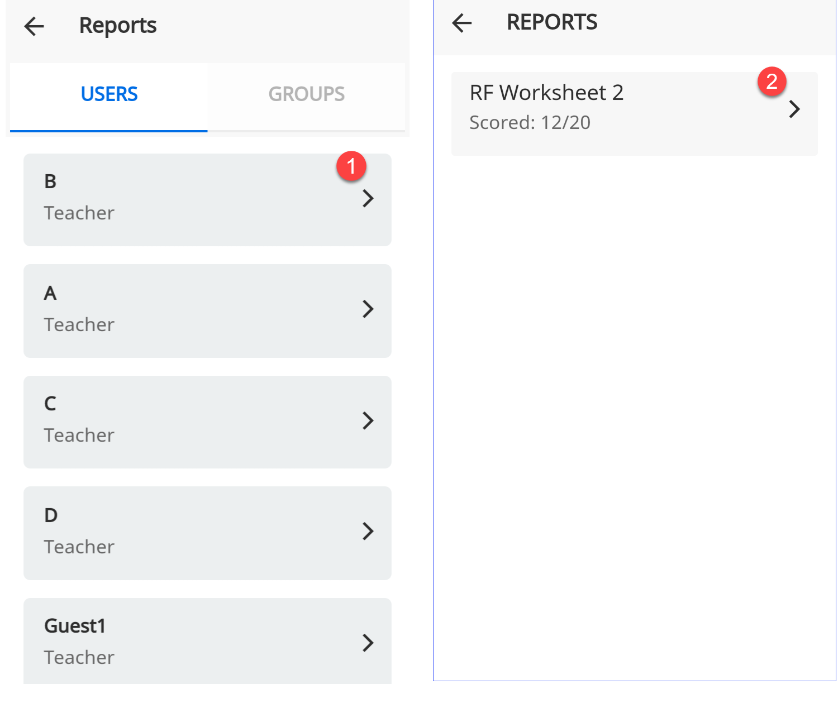Click the red annotation marker 2
Image resolution: width=838 pixels, height=703 pixels.
pos(772,81)
